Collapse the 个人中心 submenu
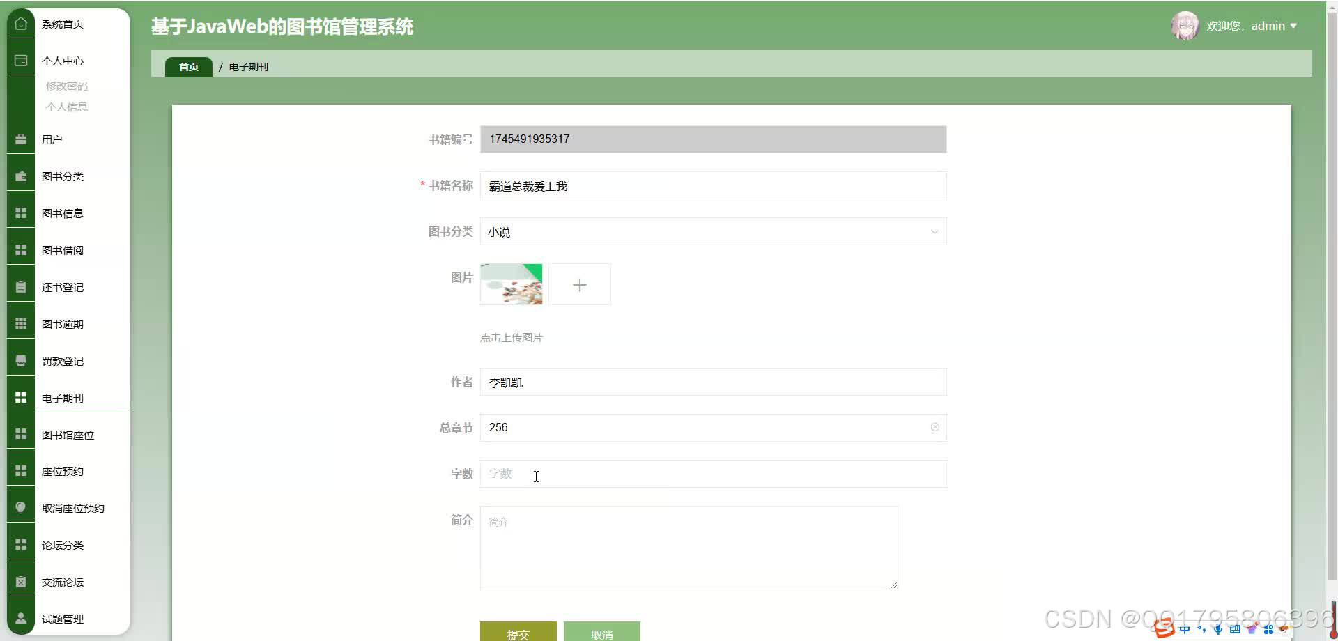Viewport: 1338px width, 641px height. tap(63, 61)
